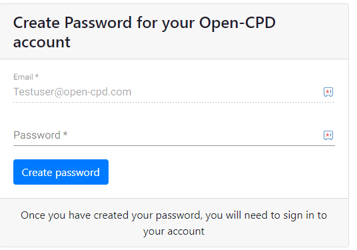Click the password manager icon in Email field

click(x=328, y=92)
